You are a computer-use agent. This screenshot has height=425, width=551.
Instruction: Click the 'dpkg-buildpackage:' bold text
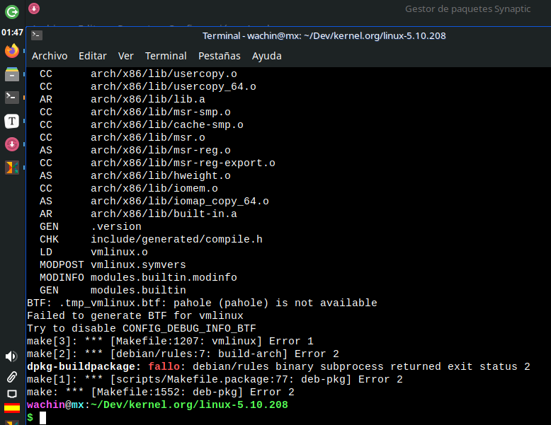click(x=84, y=366)
